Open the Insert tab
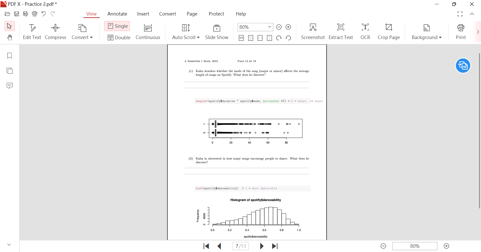The image size is (481, 252). point(143,14)
